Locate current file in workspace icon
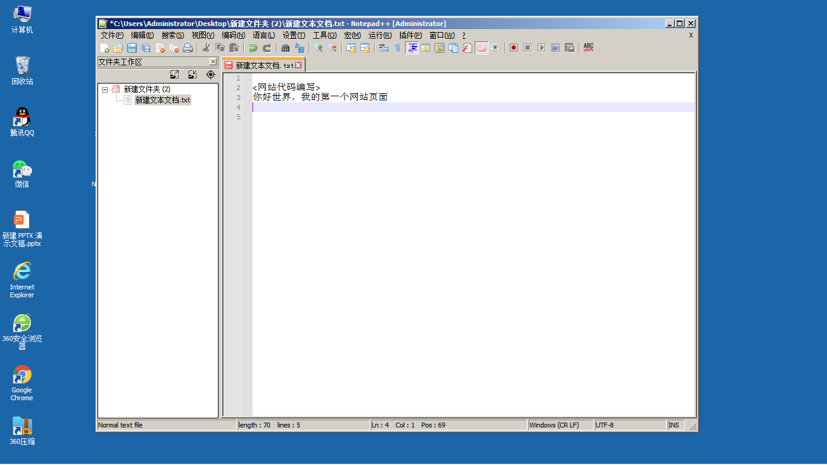The height and width of the screenshot is (465, 827). tap(211, 74)
